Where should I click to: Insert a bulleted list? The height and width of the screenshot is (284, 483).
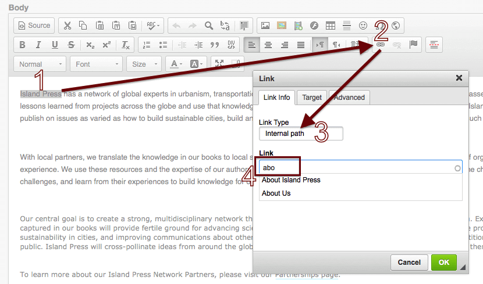pyautogui.click(x=163, y=45)
